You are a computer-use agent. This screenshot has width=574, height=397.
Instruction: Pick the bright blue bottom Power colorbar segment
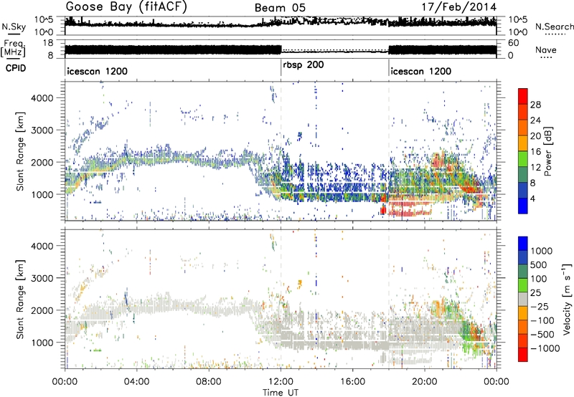[x=523, y=206]
